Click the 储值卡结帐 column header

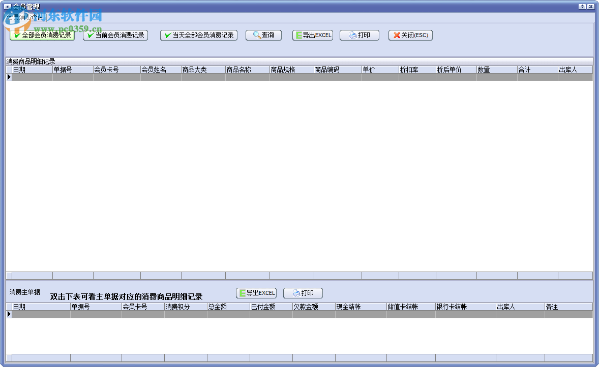pyautogui.click(x=411, y=307)
